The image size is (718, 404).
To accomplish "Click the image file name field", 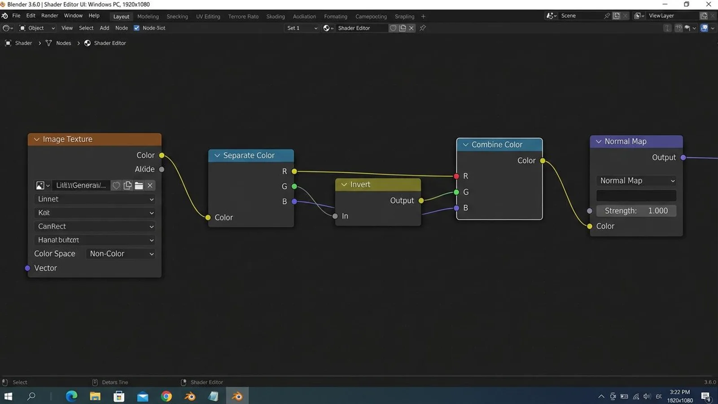I will click(81, 185).
